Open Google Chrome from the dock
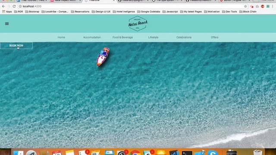 tap(135, 153)
